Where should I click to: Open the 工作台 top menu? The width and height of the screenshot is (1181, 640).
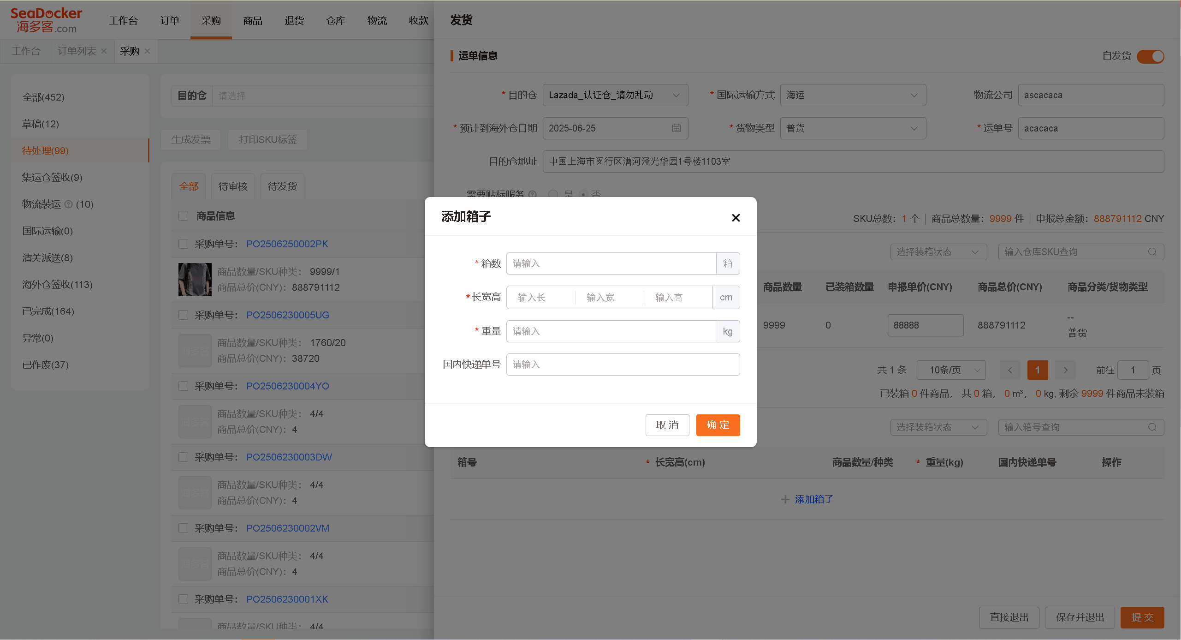pyautogui.click(x=123, y=20)
